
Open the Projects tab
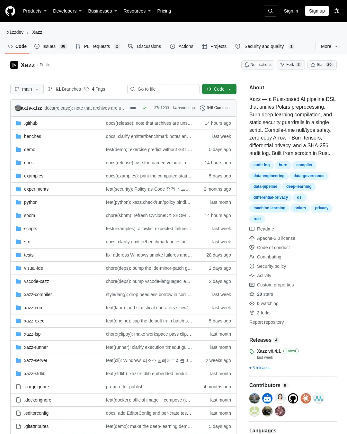[214, 46]
